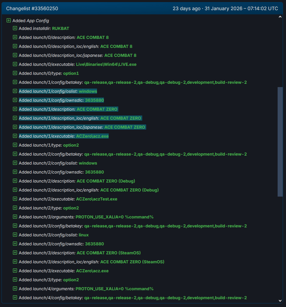Click the scroll up arrow on the changelist
The height and width of the screenshot is (307, 286).
click(280, 17)
